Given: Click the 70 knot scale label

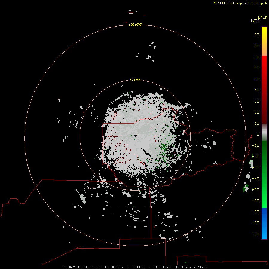Looking at the screenshot, I should [x=257, y=57].
